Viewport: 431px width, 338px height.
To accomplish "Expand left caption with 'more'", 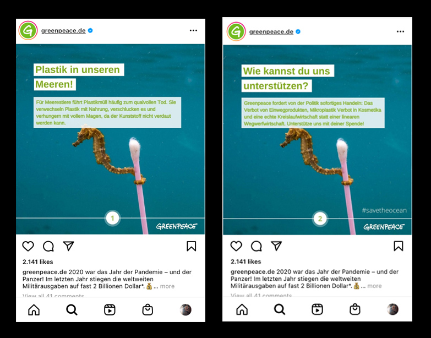I will coord(167,286).
